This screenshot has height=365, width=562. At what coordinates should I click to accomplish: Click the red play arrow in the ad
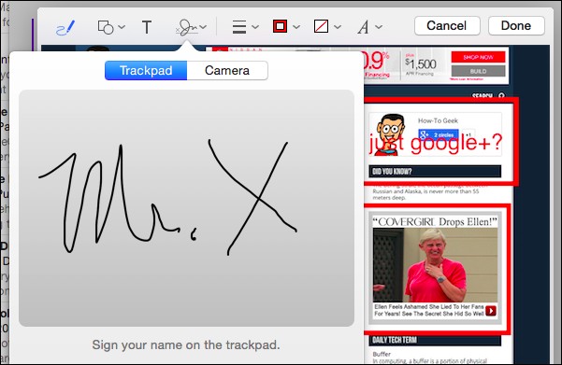(491, 311)
